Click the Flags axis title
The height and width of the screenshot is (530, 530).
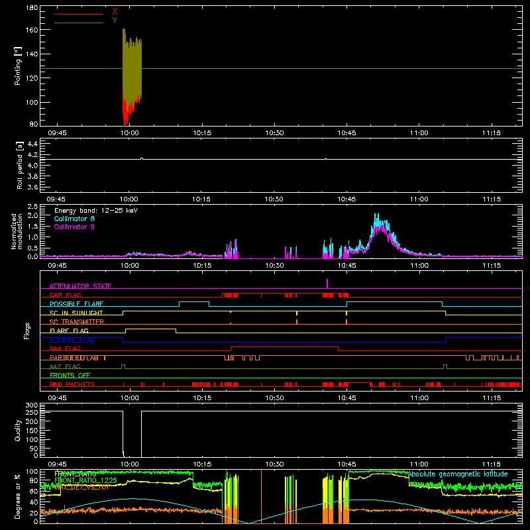pyautogui.click(x=27, y=331)
